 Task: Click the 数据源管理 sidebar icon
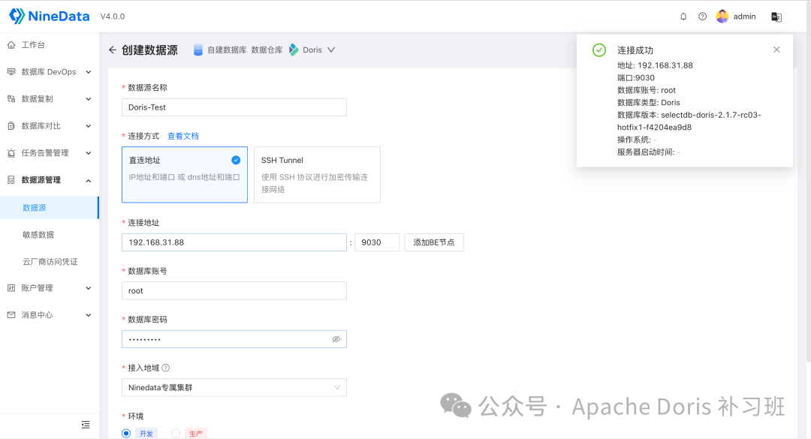(11, 180)
